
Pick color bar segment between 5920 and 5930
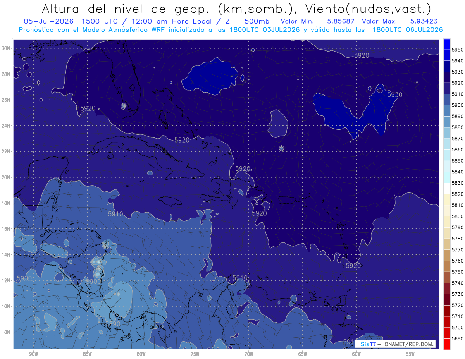pyautogui.click(x=447, y=77)
